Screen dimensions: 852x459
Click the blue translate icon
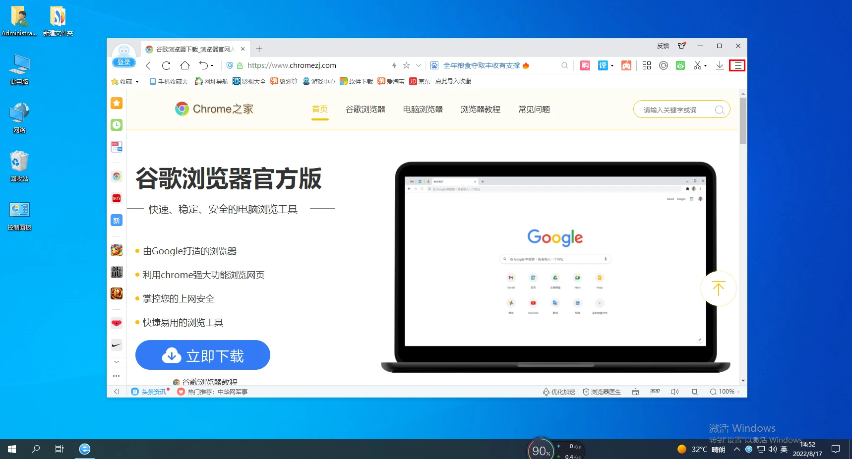pyautogui.click(x=603, y=65)
